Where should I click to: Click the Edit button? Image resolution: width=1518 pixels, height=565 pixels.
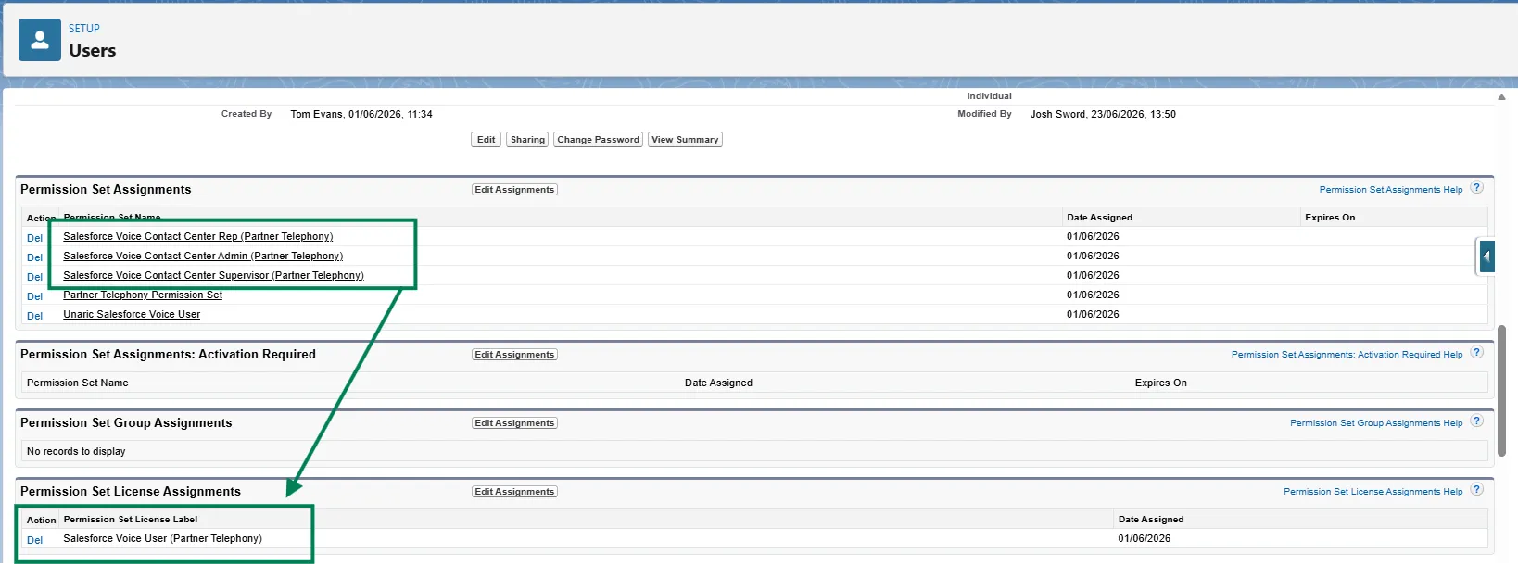click(487, 140)
